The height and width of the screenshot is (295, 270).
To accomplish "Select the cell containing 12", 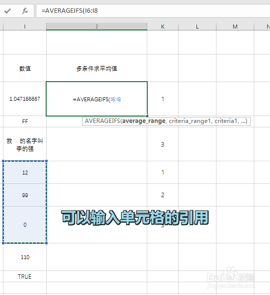I will click(25, 173).
